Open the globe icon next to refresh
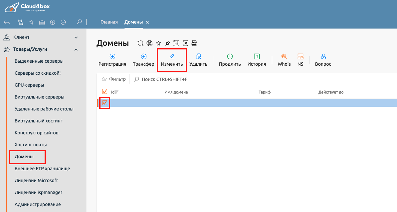This screenshot has height=212, width=397. pos(149,43)
